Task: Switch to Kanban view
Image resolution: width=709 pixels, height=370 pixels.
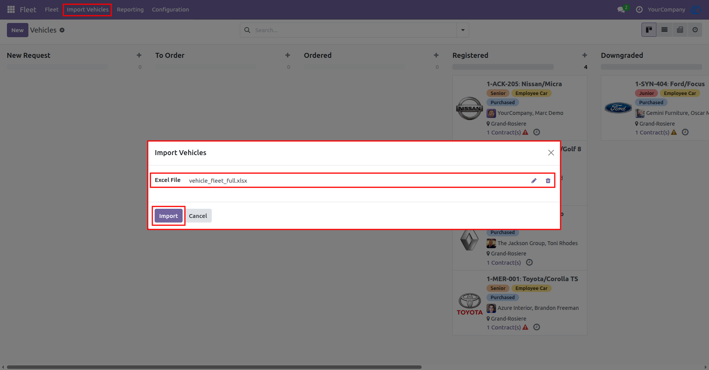Action: 649,30
